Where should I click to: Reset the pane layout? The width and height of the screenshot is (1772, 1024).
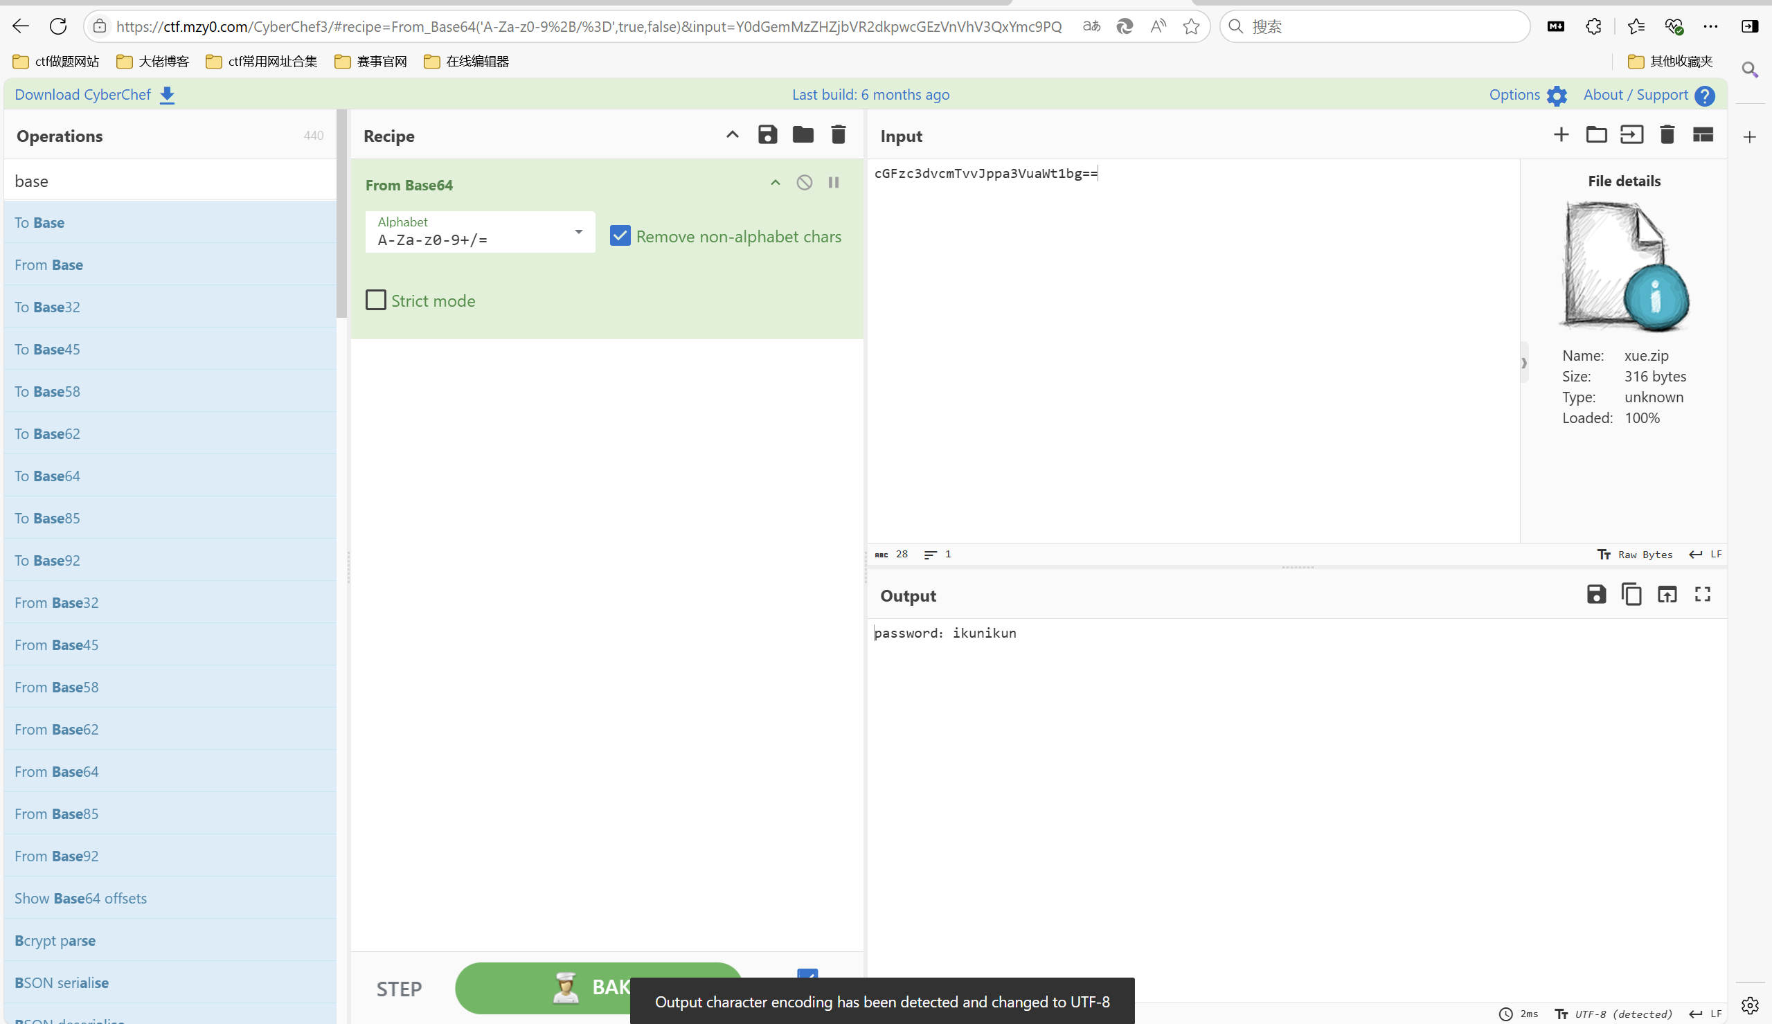tap(1702, 134)
